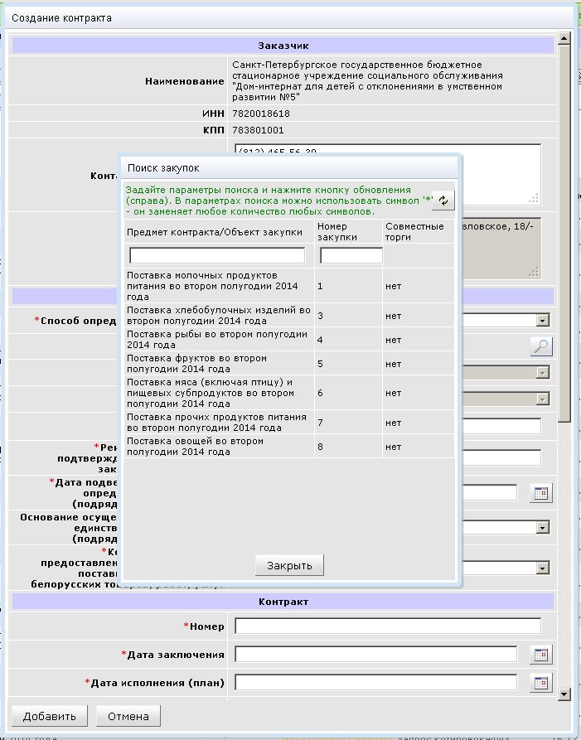This screenshot has height=740, width=581.
Task: Click purchase number 5 cell
Action: point(348,364)
